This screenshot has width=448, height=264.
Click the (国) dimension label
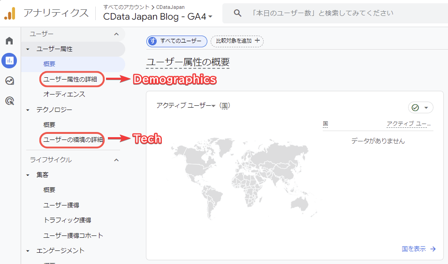225,105
